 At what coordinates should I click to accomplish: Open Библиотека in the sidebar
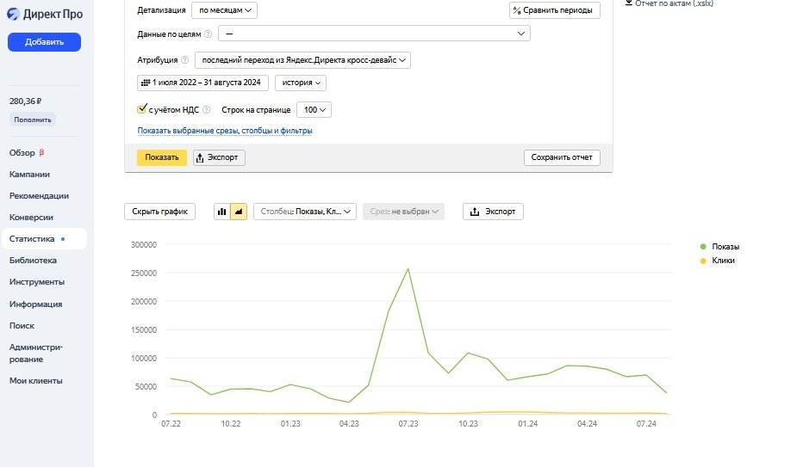[33, 260]
